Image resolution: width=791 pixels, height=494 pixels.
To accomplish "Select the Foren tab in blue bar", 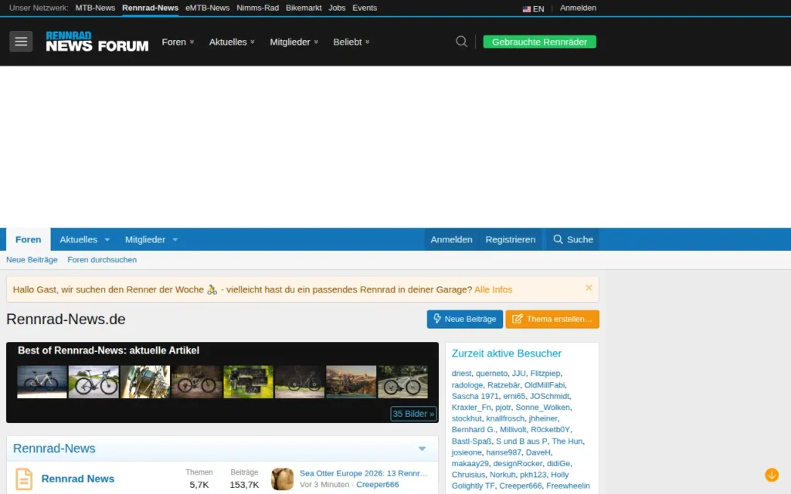I will pos(29,239).
